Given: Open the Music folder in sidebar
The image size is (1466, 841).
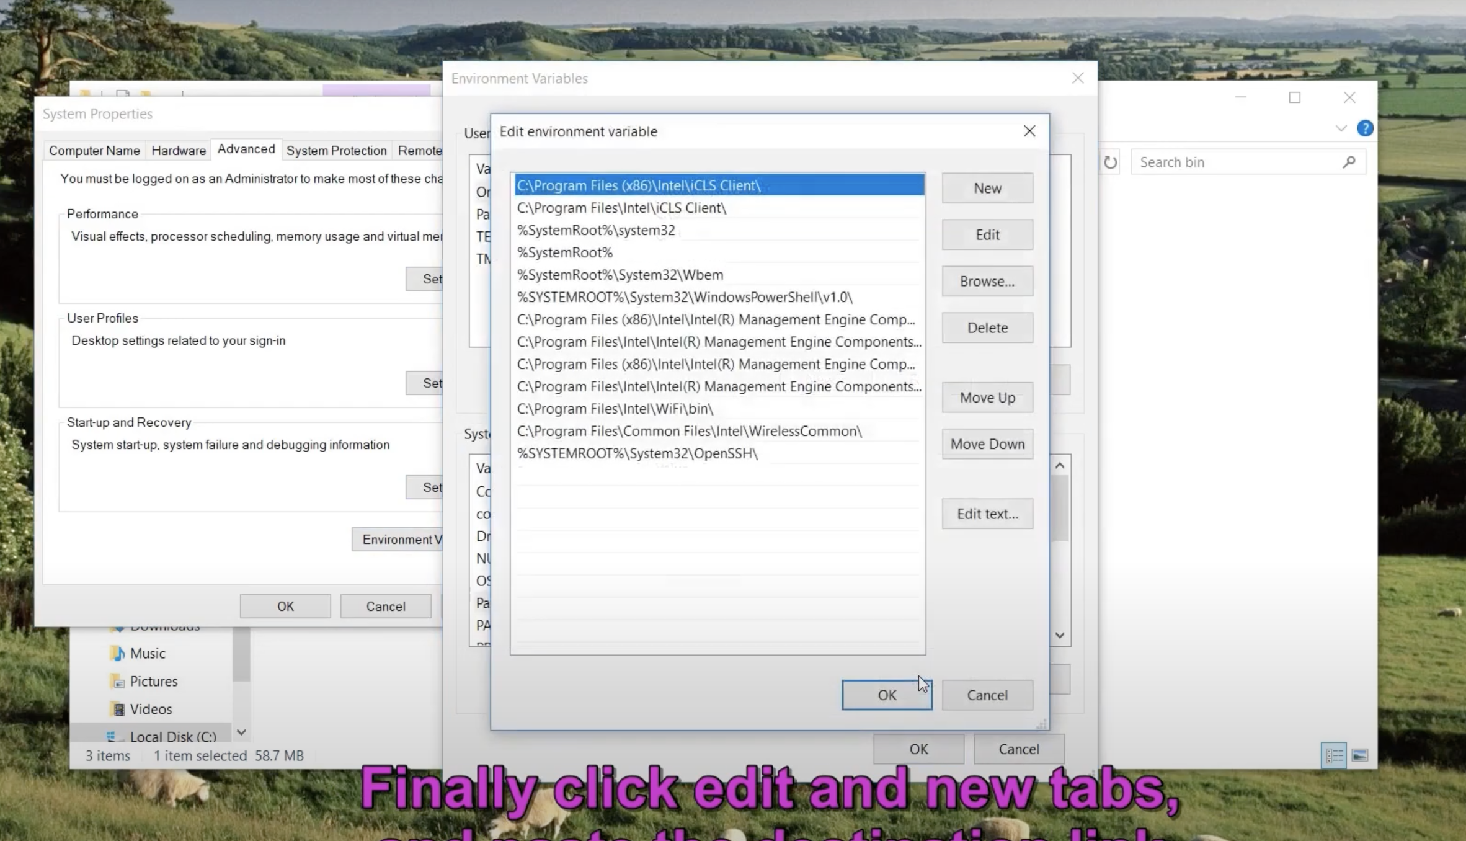Looking at the screenshot, I should coord(148,653).
